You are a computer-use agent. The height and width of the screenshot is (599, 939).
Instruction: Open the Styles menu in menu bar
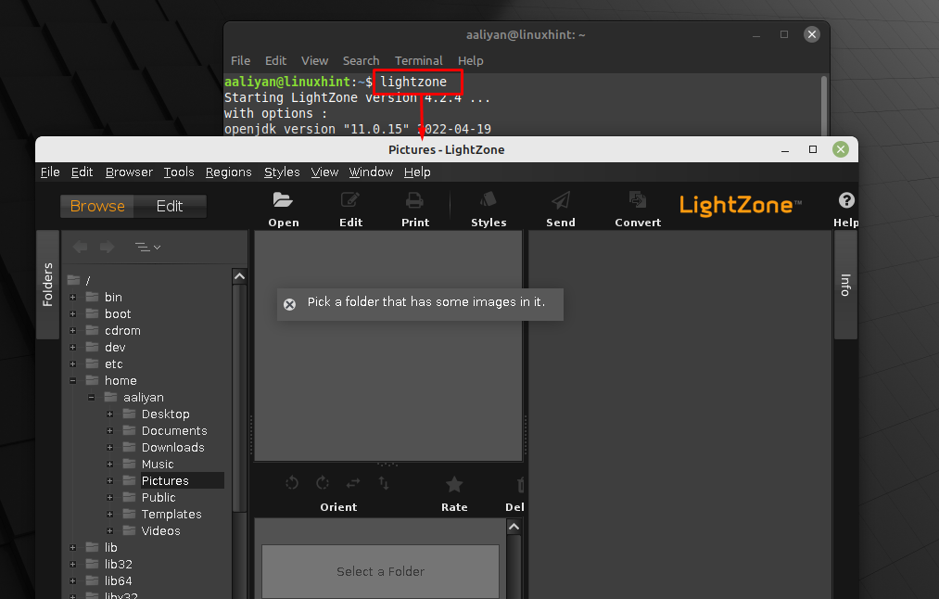(x=282, y=172)
